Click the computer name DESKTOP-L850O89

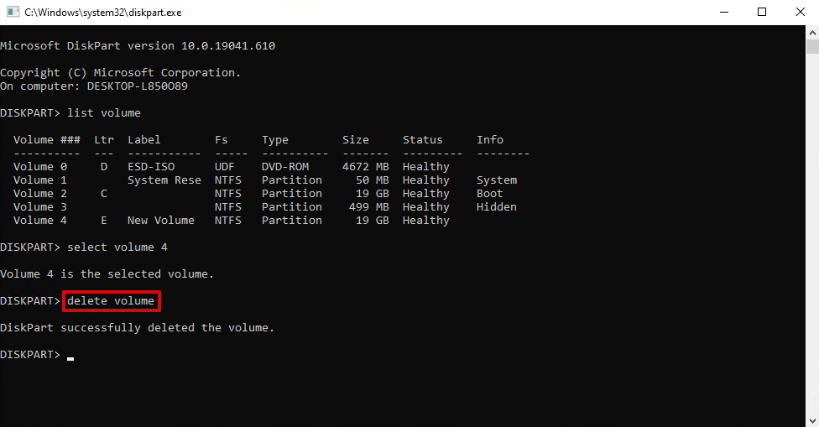click(x=138, y=86)
